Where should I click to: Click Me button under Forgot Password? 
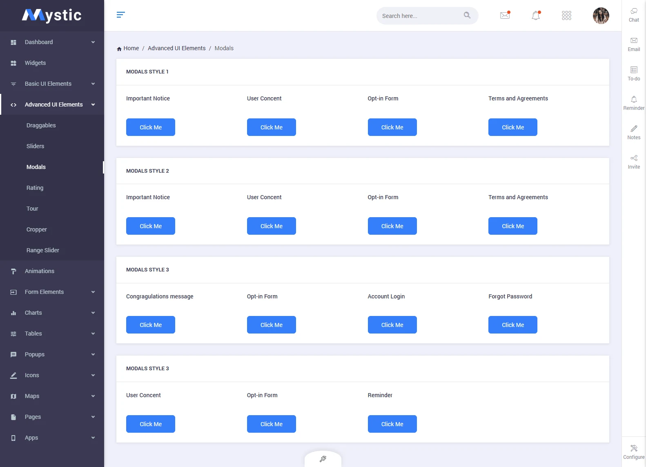pos(512,325)
